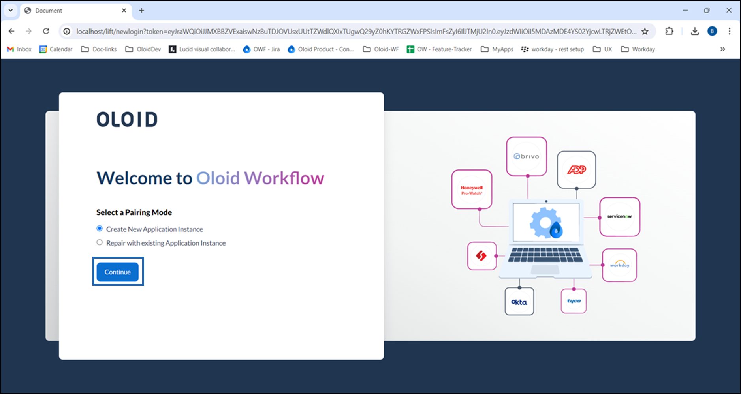Click the site info icon in address bar
The image size is (741, 394).
click(x=67, y=31)
